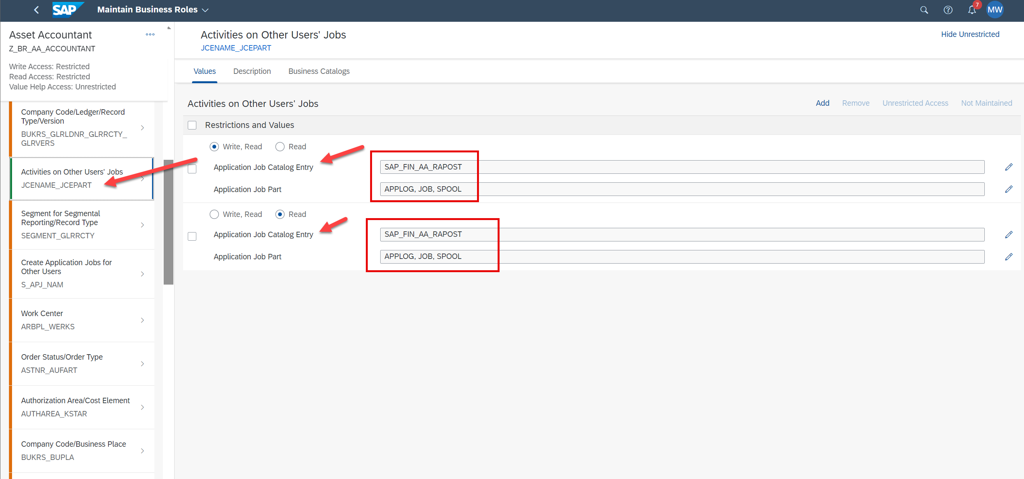Select Read radio in second group

coord(280,214)
